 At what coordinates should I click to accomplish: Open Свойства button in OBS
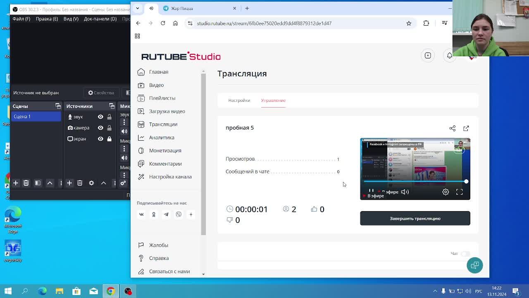(x=101, y=93)
